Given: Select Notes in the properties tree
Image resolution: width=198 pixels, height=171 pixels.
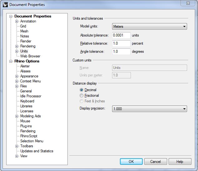Looking at the screenshot, I should click(25, 36).
